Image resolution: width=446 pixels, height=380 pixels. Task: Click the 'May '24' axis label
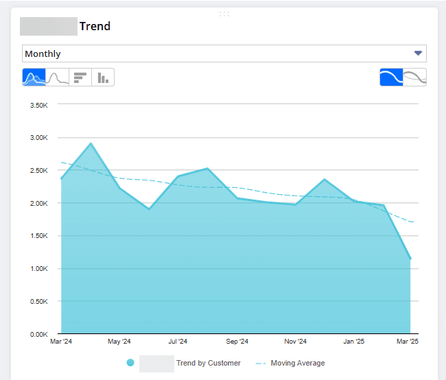pyautogui.click(x=119, y=342)
